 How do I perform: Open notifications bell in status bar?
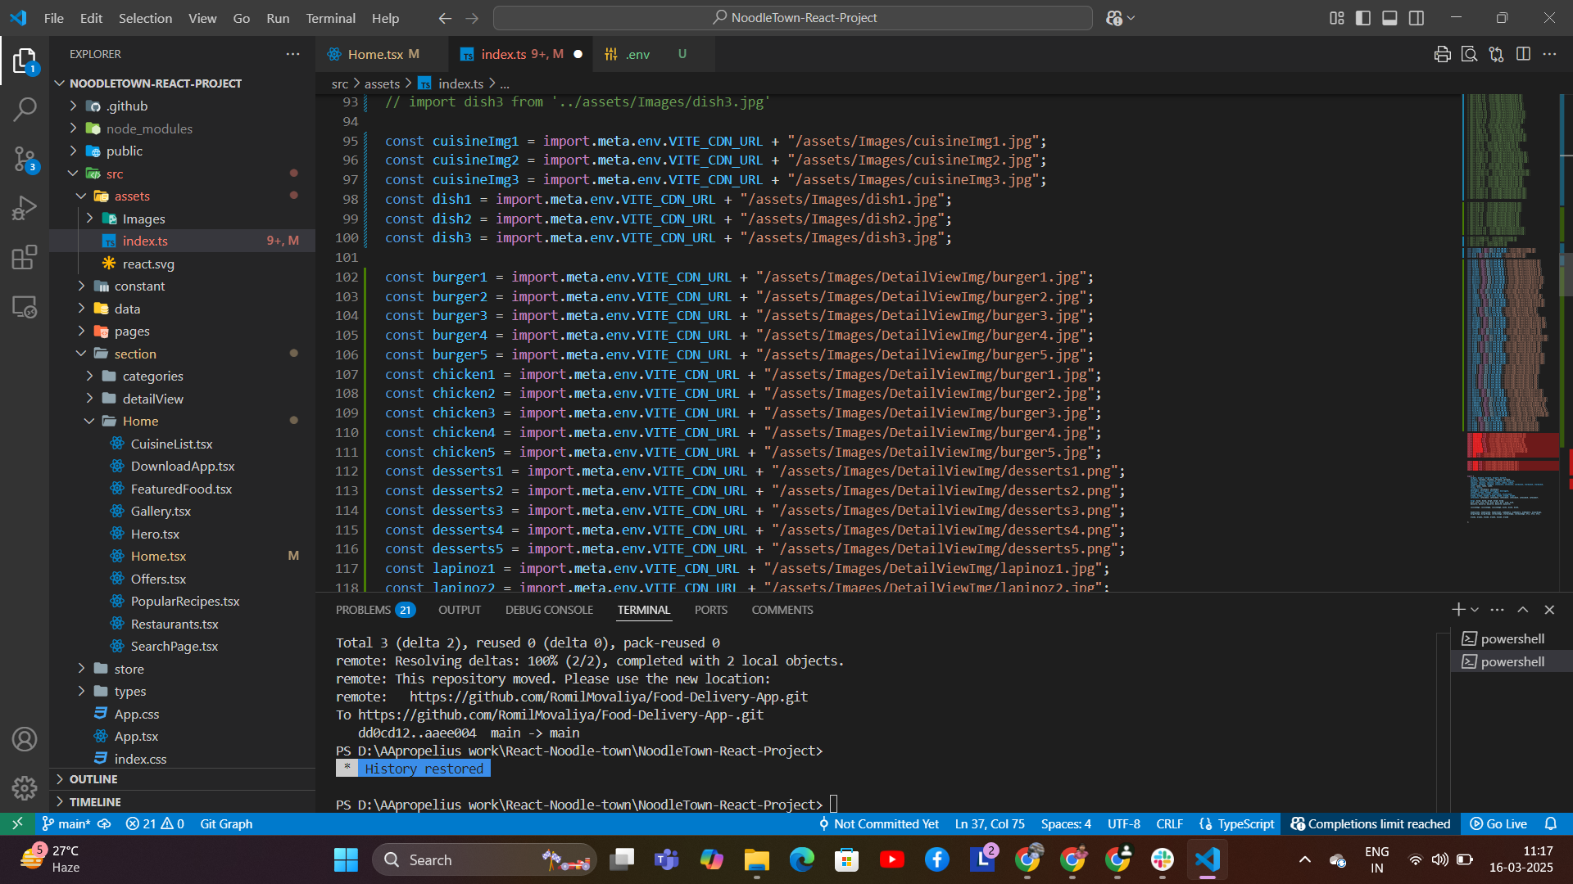(x=1551, y=823)
